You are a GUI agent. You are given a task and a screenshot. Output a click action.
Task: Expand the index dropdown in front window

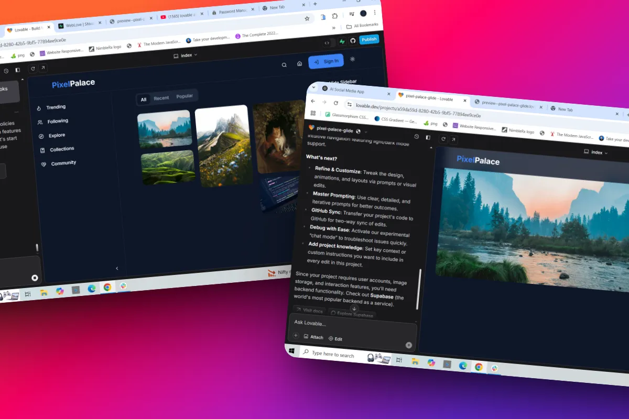click(597, 152)
